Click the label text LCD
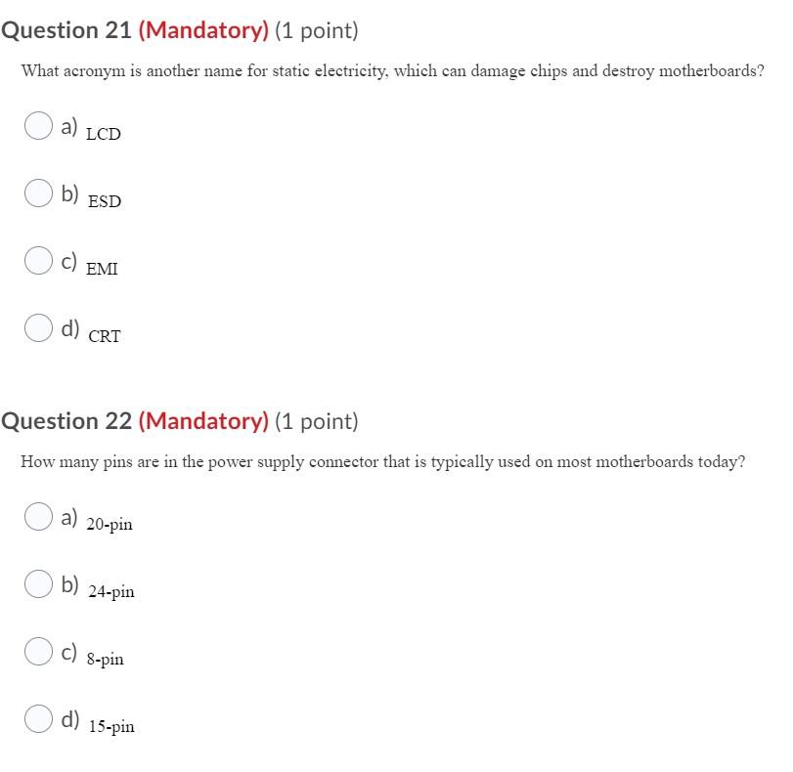Image resolution: width=793 pixels, height=772 pixels. 104,134
